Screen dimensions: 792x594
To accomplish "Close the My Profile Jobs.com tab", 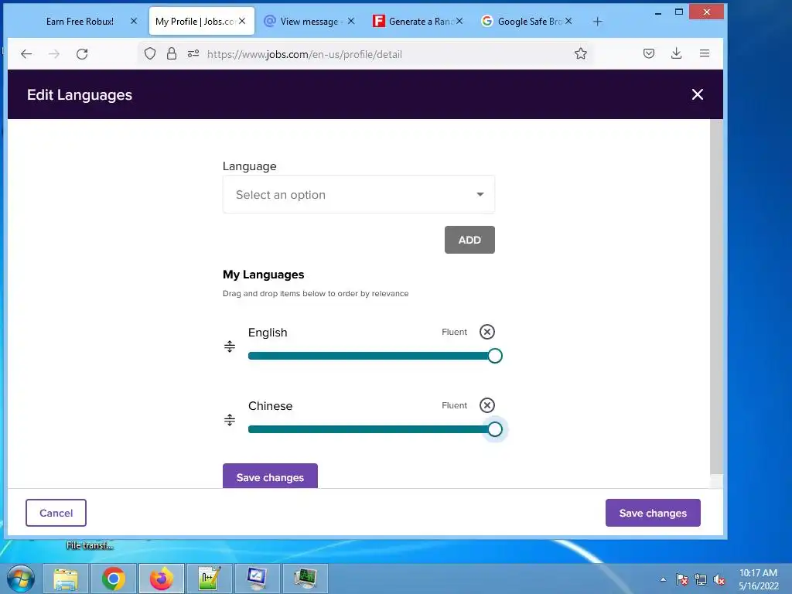I will [242, 21].
